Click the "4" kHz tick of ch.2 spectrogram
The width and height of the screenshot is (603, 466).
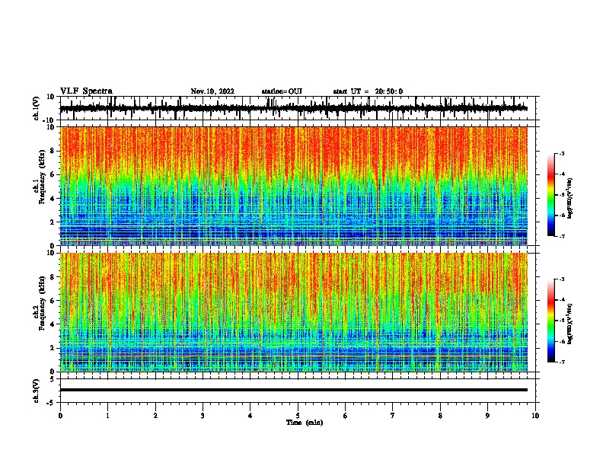53,324
